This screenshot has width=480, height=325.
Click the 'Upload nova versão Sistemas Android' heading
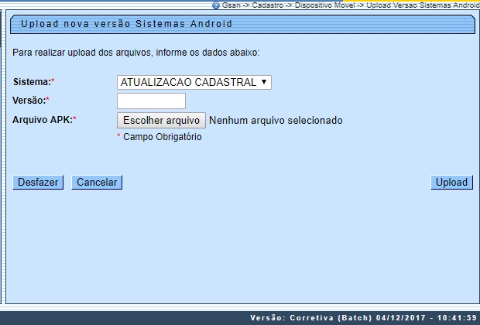tap(126, 24)
